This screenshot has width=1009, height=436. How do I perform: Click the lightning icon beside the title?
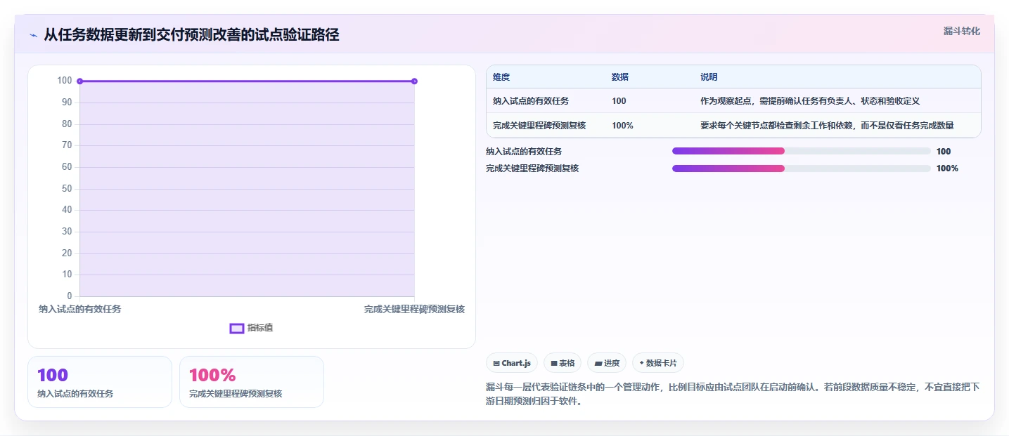[x=33, y=35]
